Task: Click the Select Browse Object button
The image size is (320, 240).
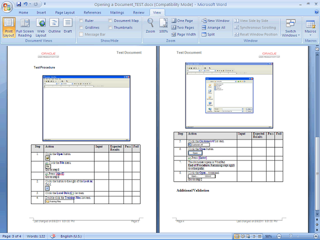Action: tap(317, 224)
